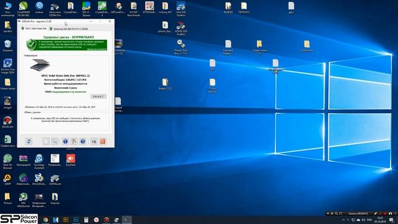
Task: Open the Action Center notification icon
Action: [x=391, y=220]
